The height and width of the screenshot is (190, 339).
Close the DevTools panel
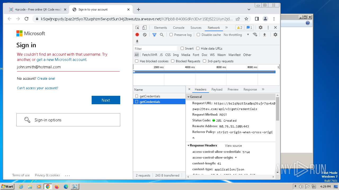tap(275, 27)
